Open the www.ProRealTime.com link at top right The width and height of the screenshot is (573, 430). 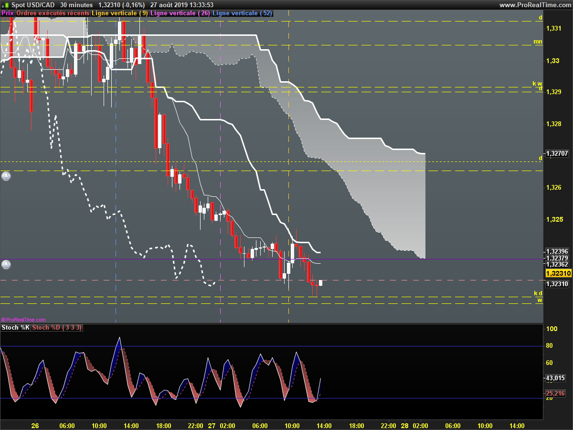click(x=535, y=5)
